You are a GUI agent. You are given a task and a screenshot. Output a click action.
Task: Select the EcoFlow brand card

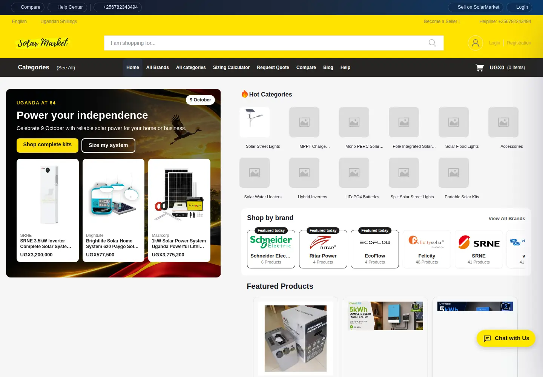pyautogui.click(x=375, y=249)
